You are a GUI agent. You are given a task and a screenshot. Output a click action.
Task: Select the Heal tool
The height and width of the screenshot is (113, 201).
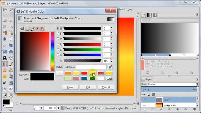coord(5,77)
